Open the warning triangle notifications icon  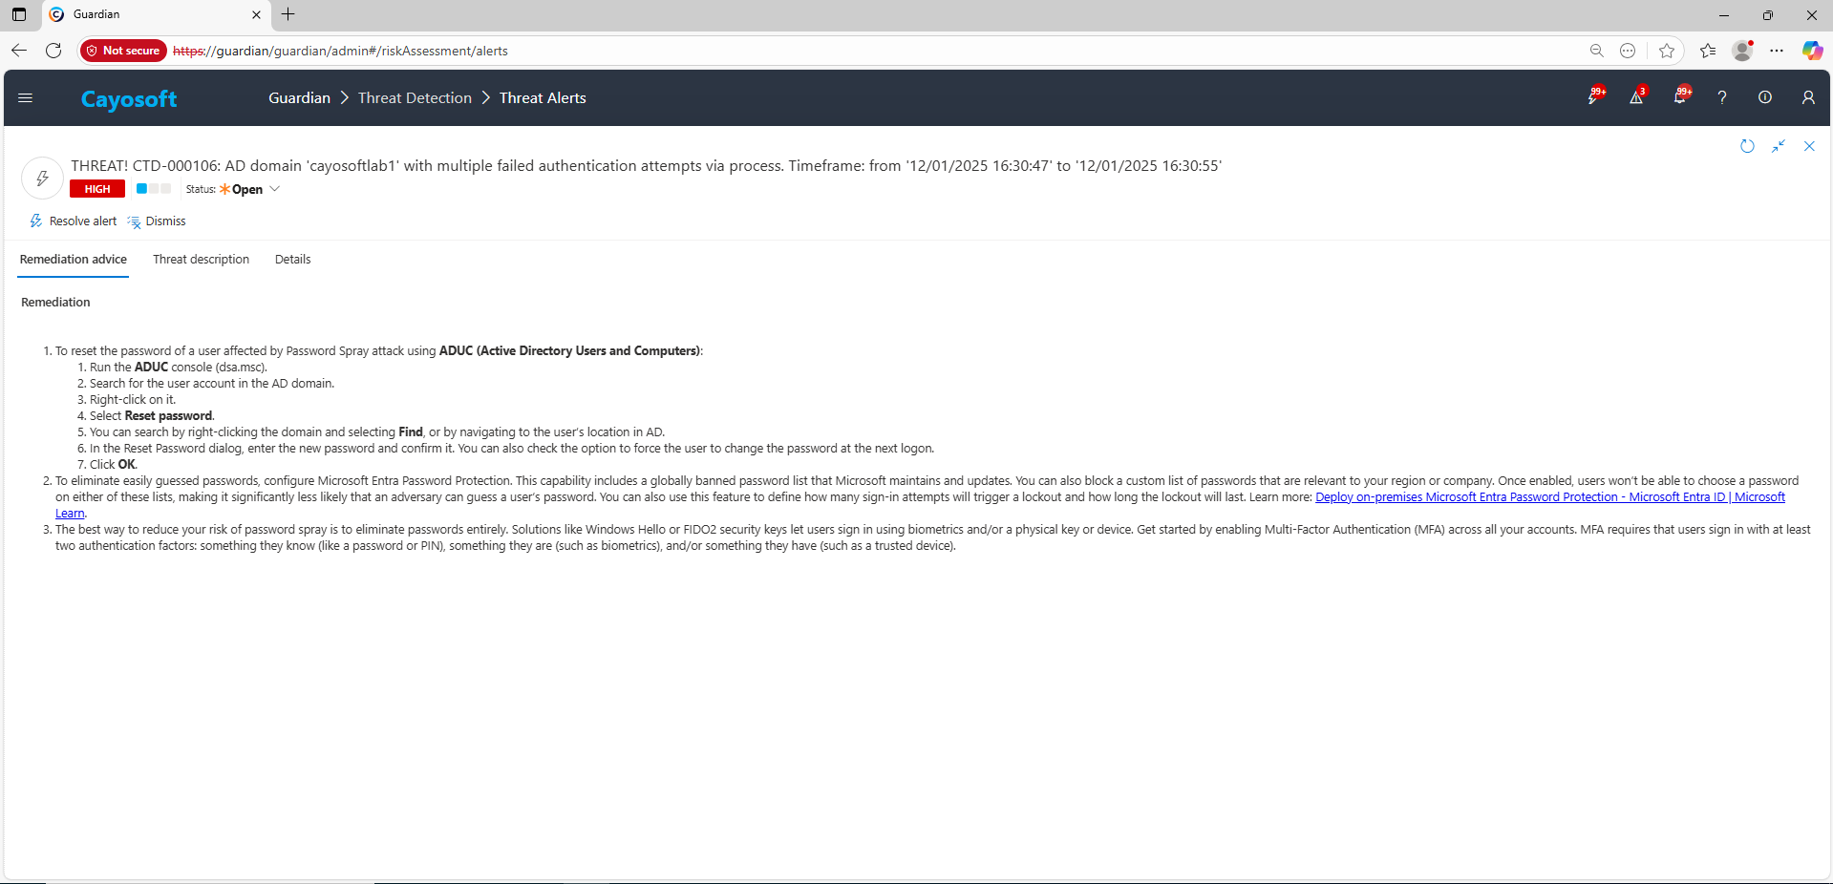1636,97
